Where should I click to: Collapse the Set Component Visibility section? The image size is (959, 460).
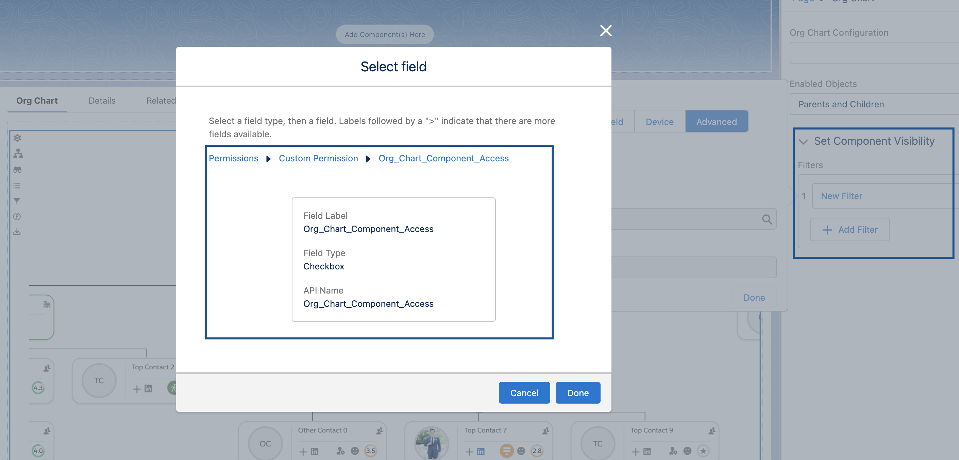(803, 142)
